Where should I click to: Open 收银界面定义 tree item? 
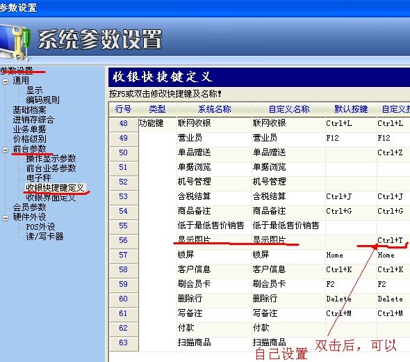coord(51,198)
